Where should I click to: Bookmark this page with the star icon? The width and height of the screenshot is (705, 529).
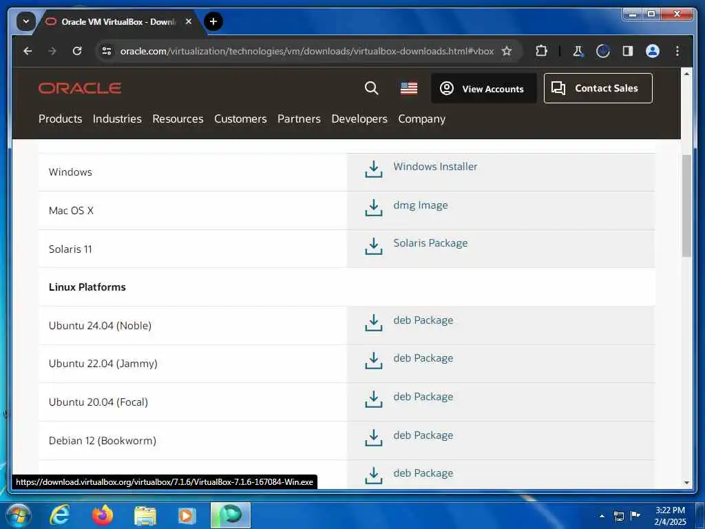point(507,51)
